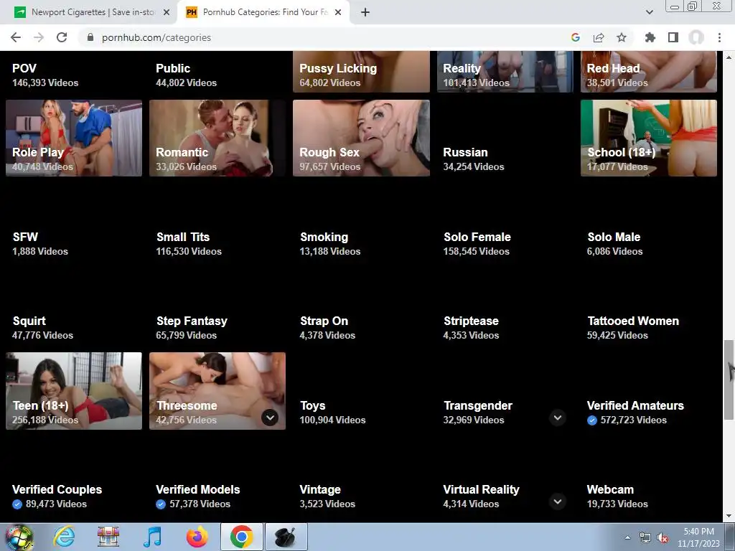The image size is (735, 551).
Task: Open the SFW category
Action: (x=25, y=237)
